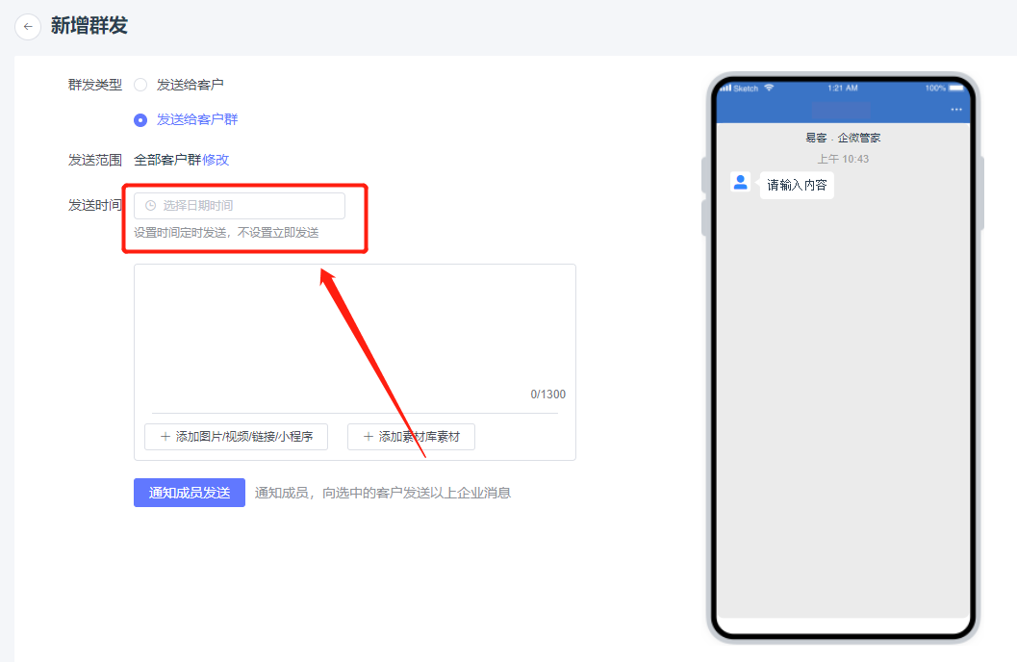Screen dimensions: 1017x662
Task: Click the battery icon showing 100% on the phone
Action: coord(951,88)
